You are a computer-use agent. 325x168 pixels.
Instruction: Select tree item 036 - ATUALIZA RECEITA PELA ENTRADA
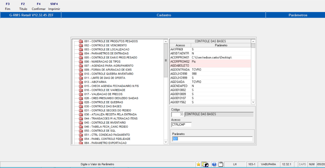(110, 114)
